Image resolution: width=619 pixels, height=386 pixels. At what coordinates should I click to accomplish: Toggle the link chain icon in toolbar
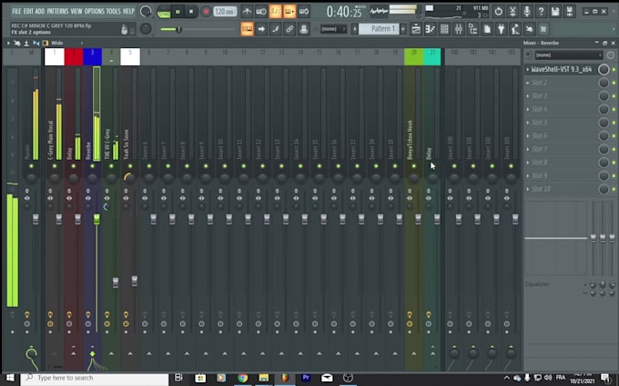point(289,29)
